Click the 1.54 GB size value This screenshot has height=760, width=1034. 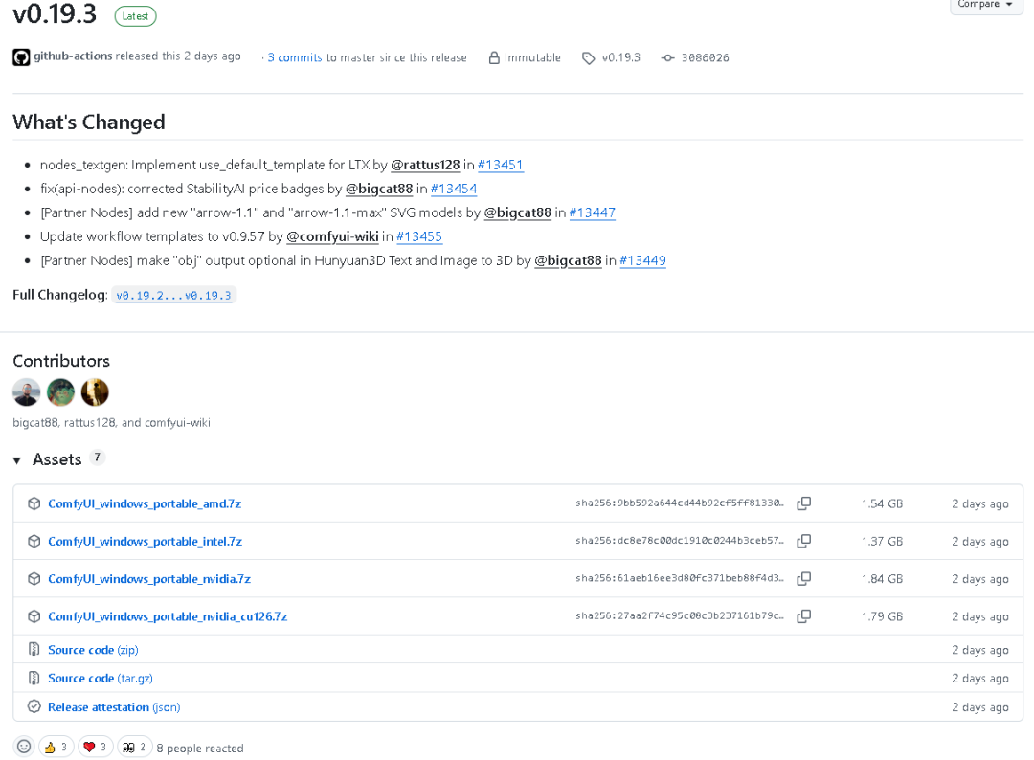[x=882, y=503]
